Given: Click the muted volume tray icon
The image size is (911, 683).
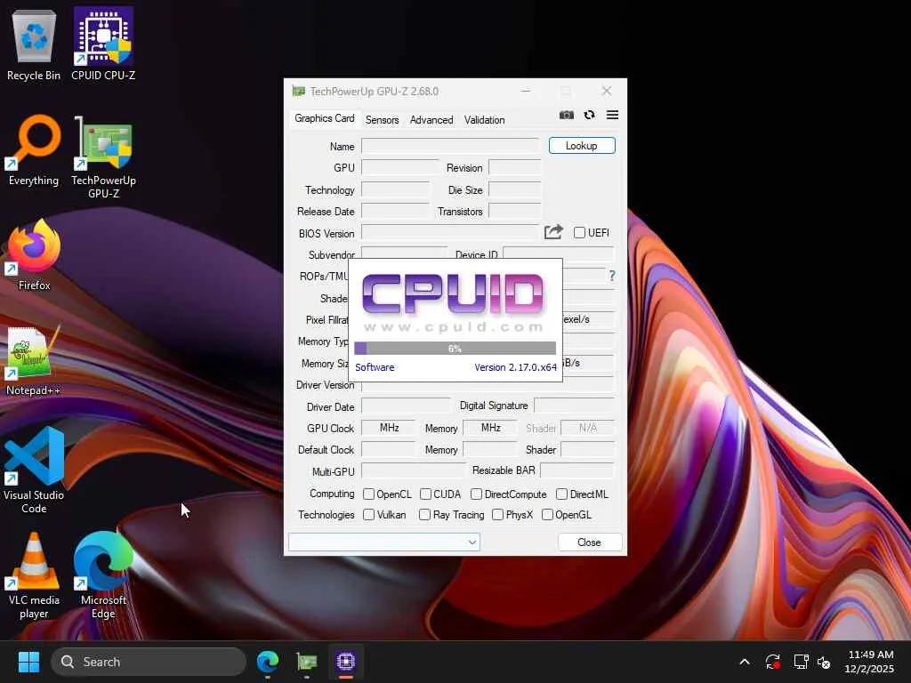Looking at the screenshot, I should (x=824, y=662).
